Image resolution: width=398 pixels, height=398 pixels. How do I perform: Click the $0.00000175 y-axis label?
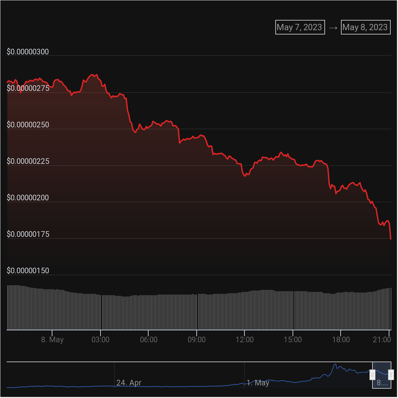click(28, 234)
